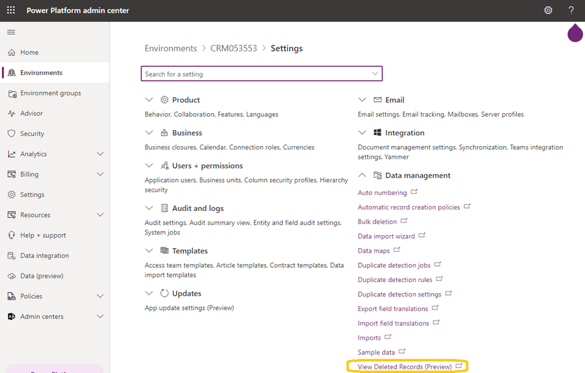The height and width of the screenshot is (373, 585).
Task: Expand Policies submenu arrow in sidebar
Action: [100, 296]
